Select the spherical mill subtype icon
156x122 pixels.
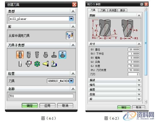(46, 55)
